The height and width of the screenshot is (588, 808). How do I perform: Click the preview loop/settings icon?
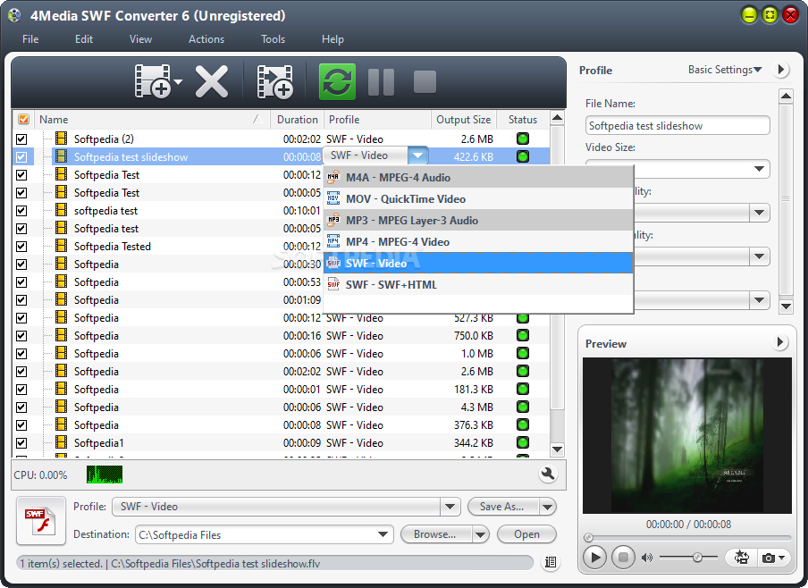[x=742, y=557]
